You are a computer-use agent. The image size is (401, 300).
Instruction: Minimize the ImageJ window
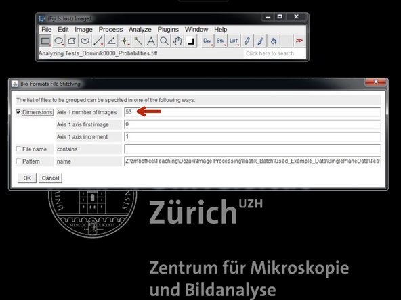pos(268,17)
